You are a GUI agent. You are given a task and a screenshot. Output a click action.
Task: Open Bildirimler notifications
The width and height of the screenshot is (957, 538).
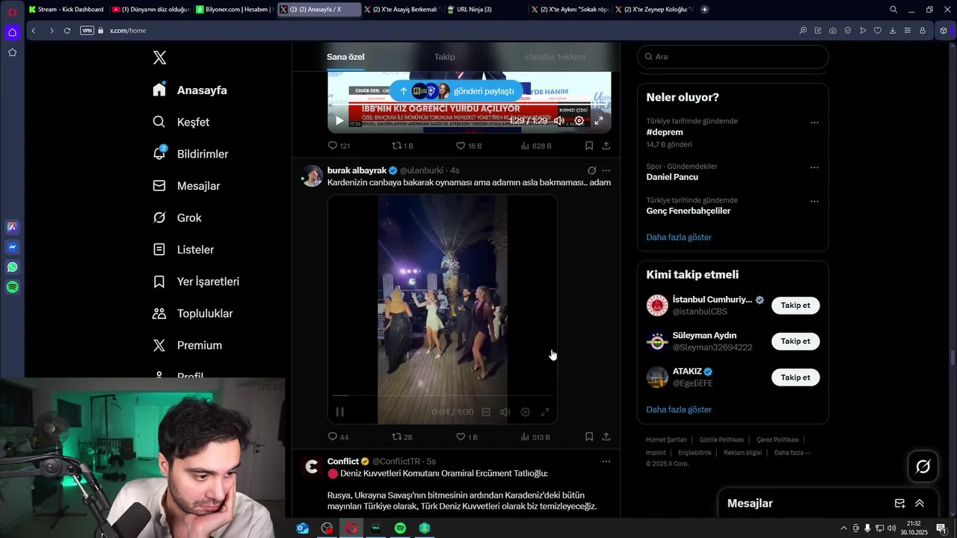pos(191,154)
